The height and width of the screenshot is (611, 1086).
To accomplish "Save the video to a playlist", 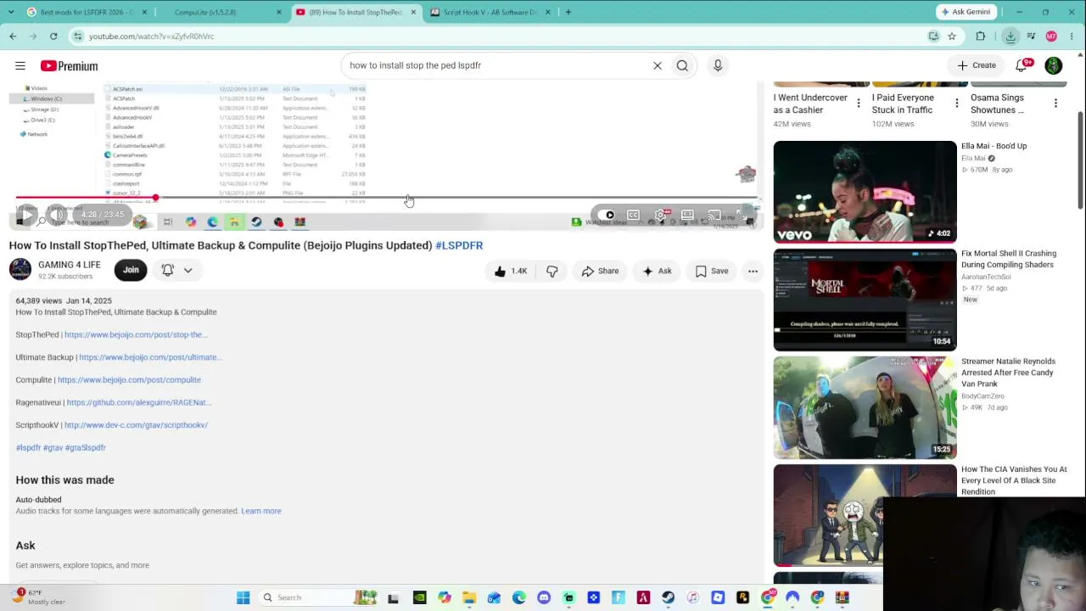I will coord(712,271).
